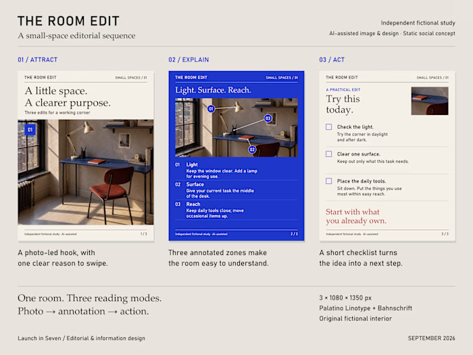Open the annotated room photo on the blue slide
This screenshot has width=473, height=355.
[236, 127]
